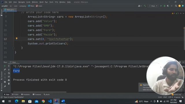Build project with the hammer icon

click(145, 6)
